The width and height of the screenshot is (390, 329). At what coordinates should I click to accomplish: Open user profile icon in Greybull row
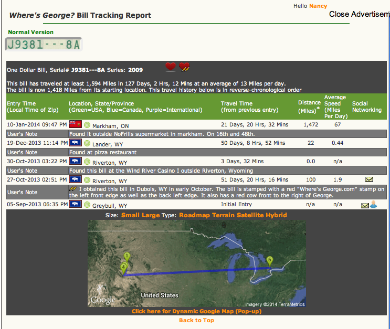tap(373, 205)
